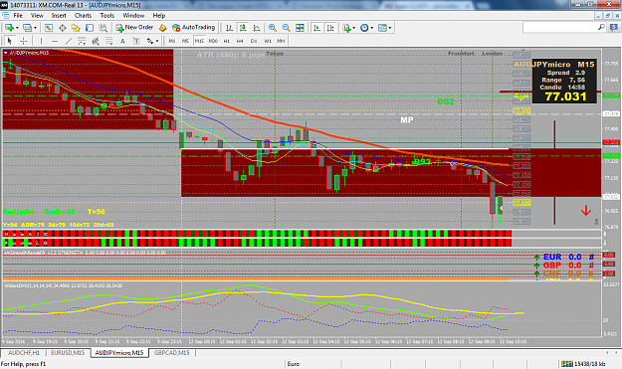Open the File menu
The height and width of the screenshot is (369, 622).
click(x=18, y=16)
